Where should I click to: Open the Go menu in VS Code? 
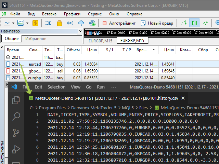[x=89, y=87]
